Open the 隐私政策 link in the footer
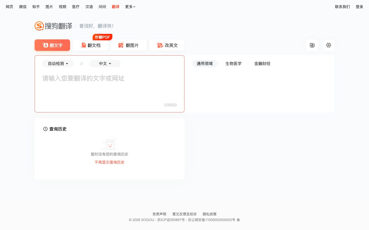 (210, 214)
